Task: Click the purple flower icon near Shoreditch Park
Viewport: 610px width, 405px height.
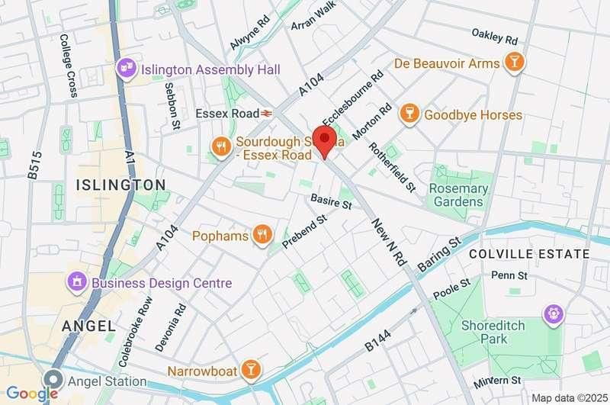Action: tap(554, 315)
